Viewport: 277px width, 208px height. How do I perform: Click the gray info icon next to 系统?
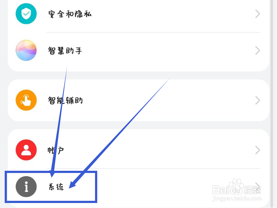pos(26,187)
